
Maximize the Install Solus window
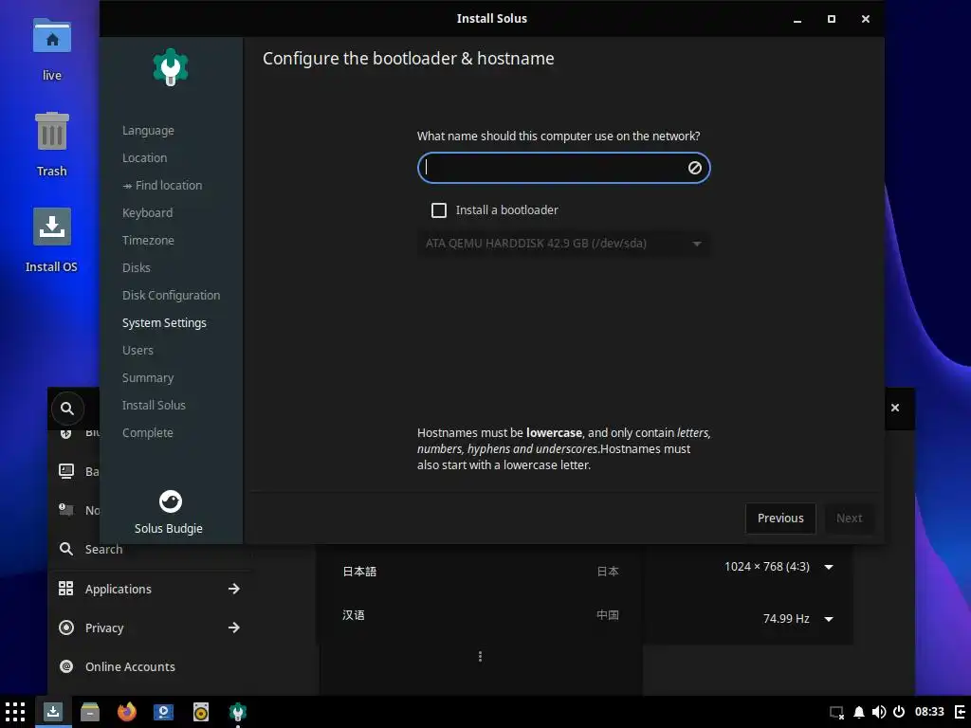832,19
